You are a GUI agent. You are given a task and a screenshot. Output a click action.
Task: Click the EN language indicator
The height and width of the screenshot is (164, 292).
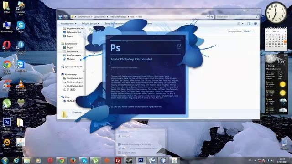point(250,160)
